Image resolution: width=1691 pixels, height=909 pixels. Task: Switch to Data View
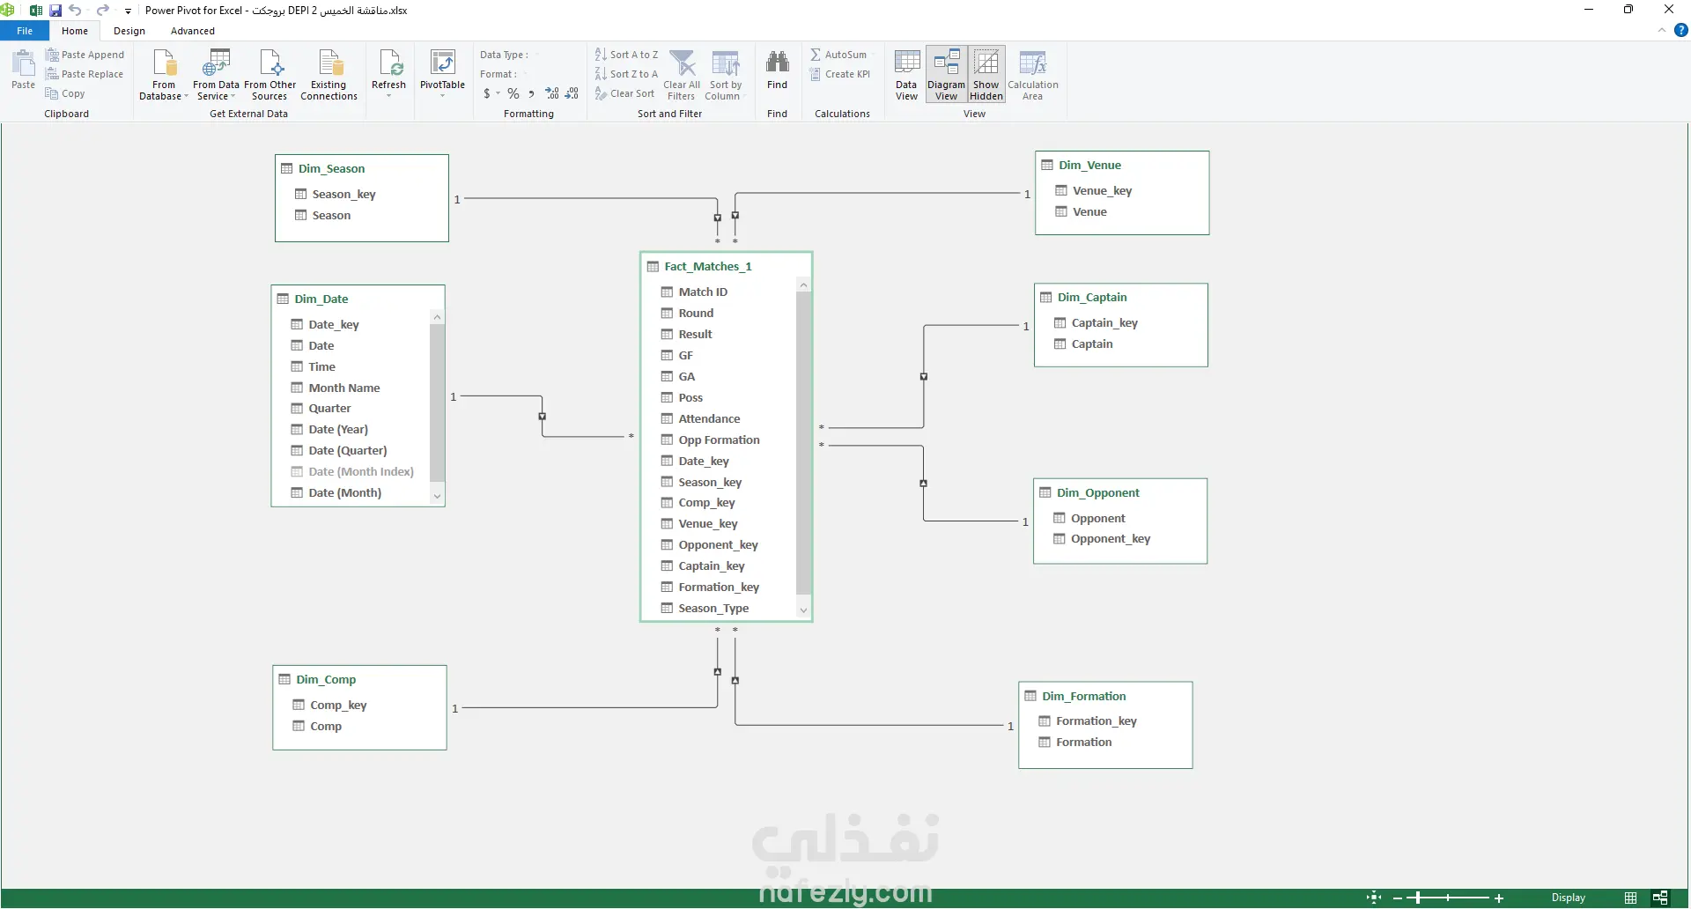coord(906,75)
